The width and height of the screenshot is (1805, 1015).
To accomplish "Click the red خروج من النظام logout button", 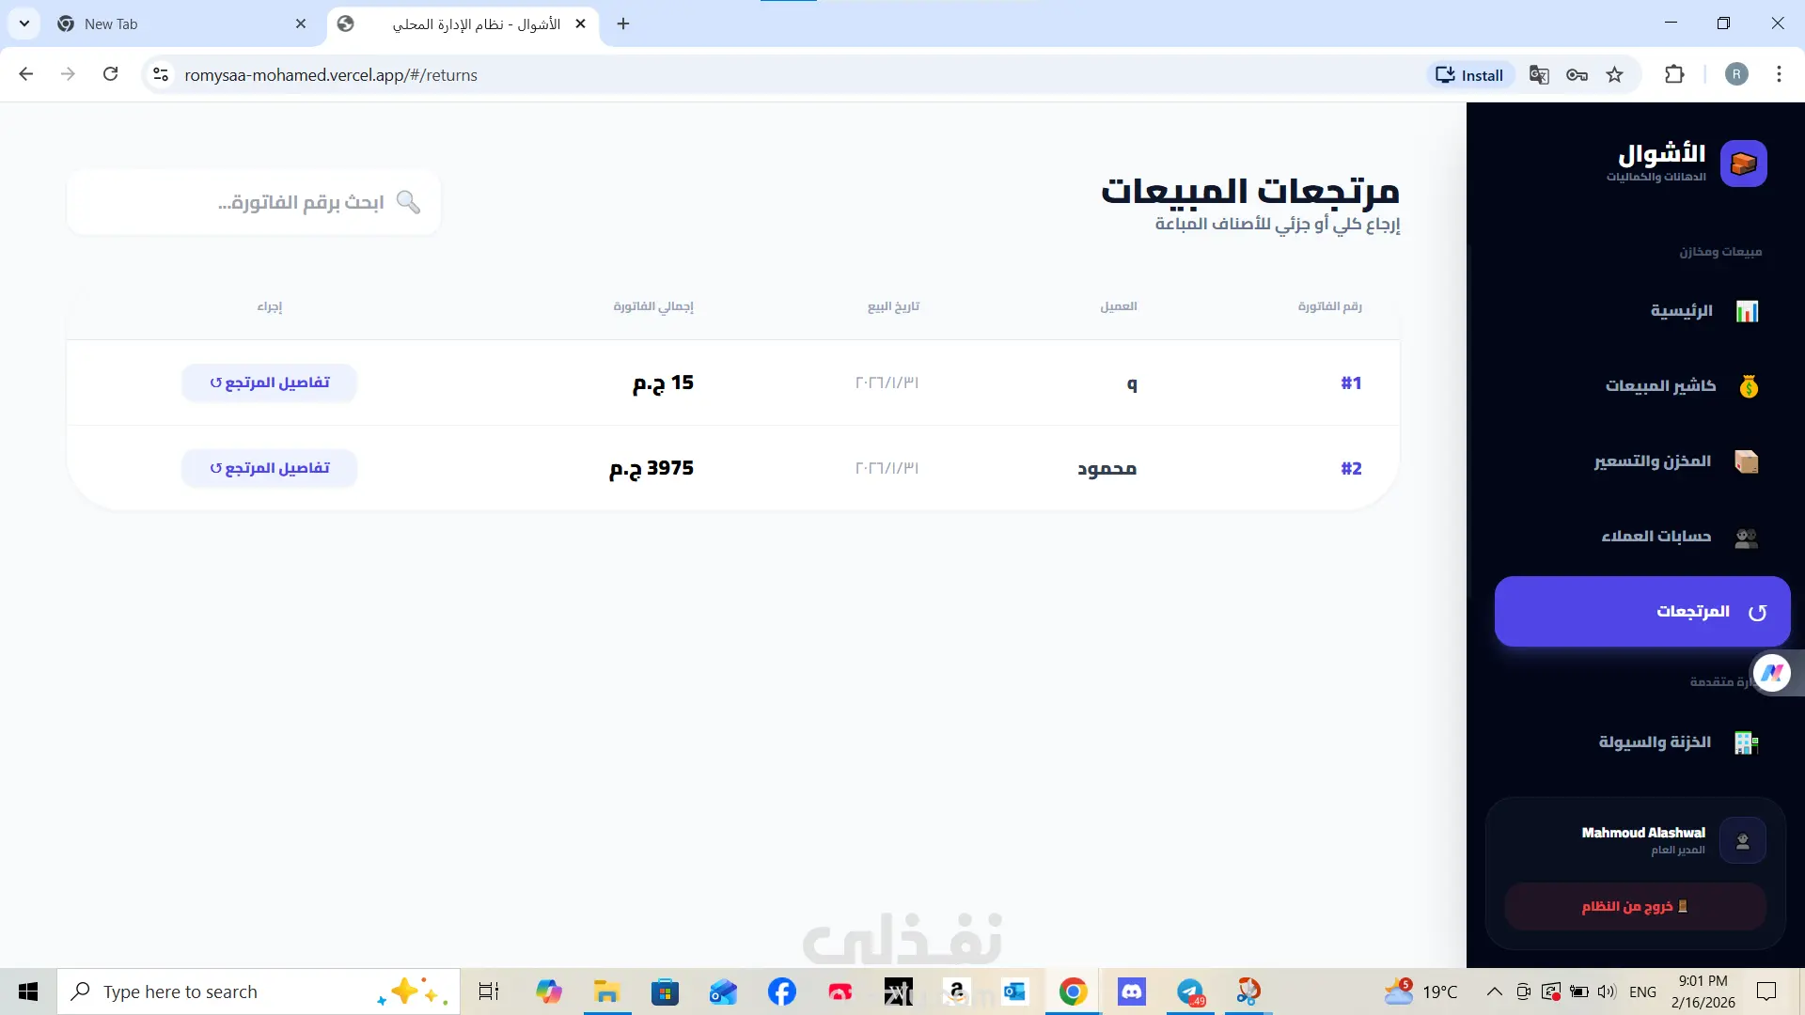I will [x=1635, y=907].
